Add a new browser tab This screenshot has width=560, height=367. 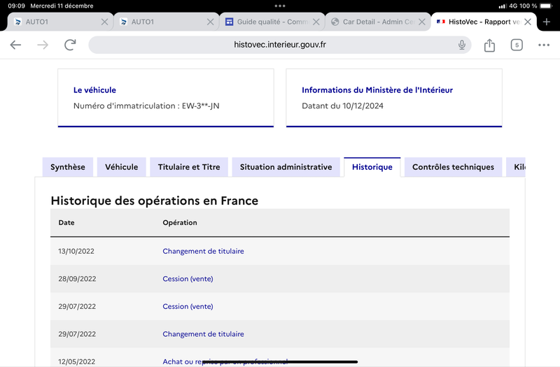(547, 22)
